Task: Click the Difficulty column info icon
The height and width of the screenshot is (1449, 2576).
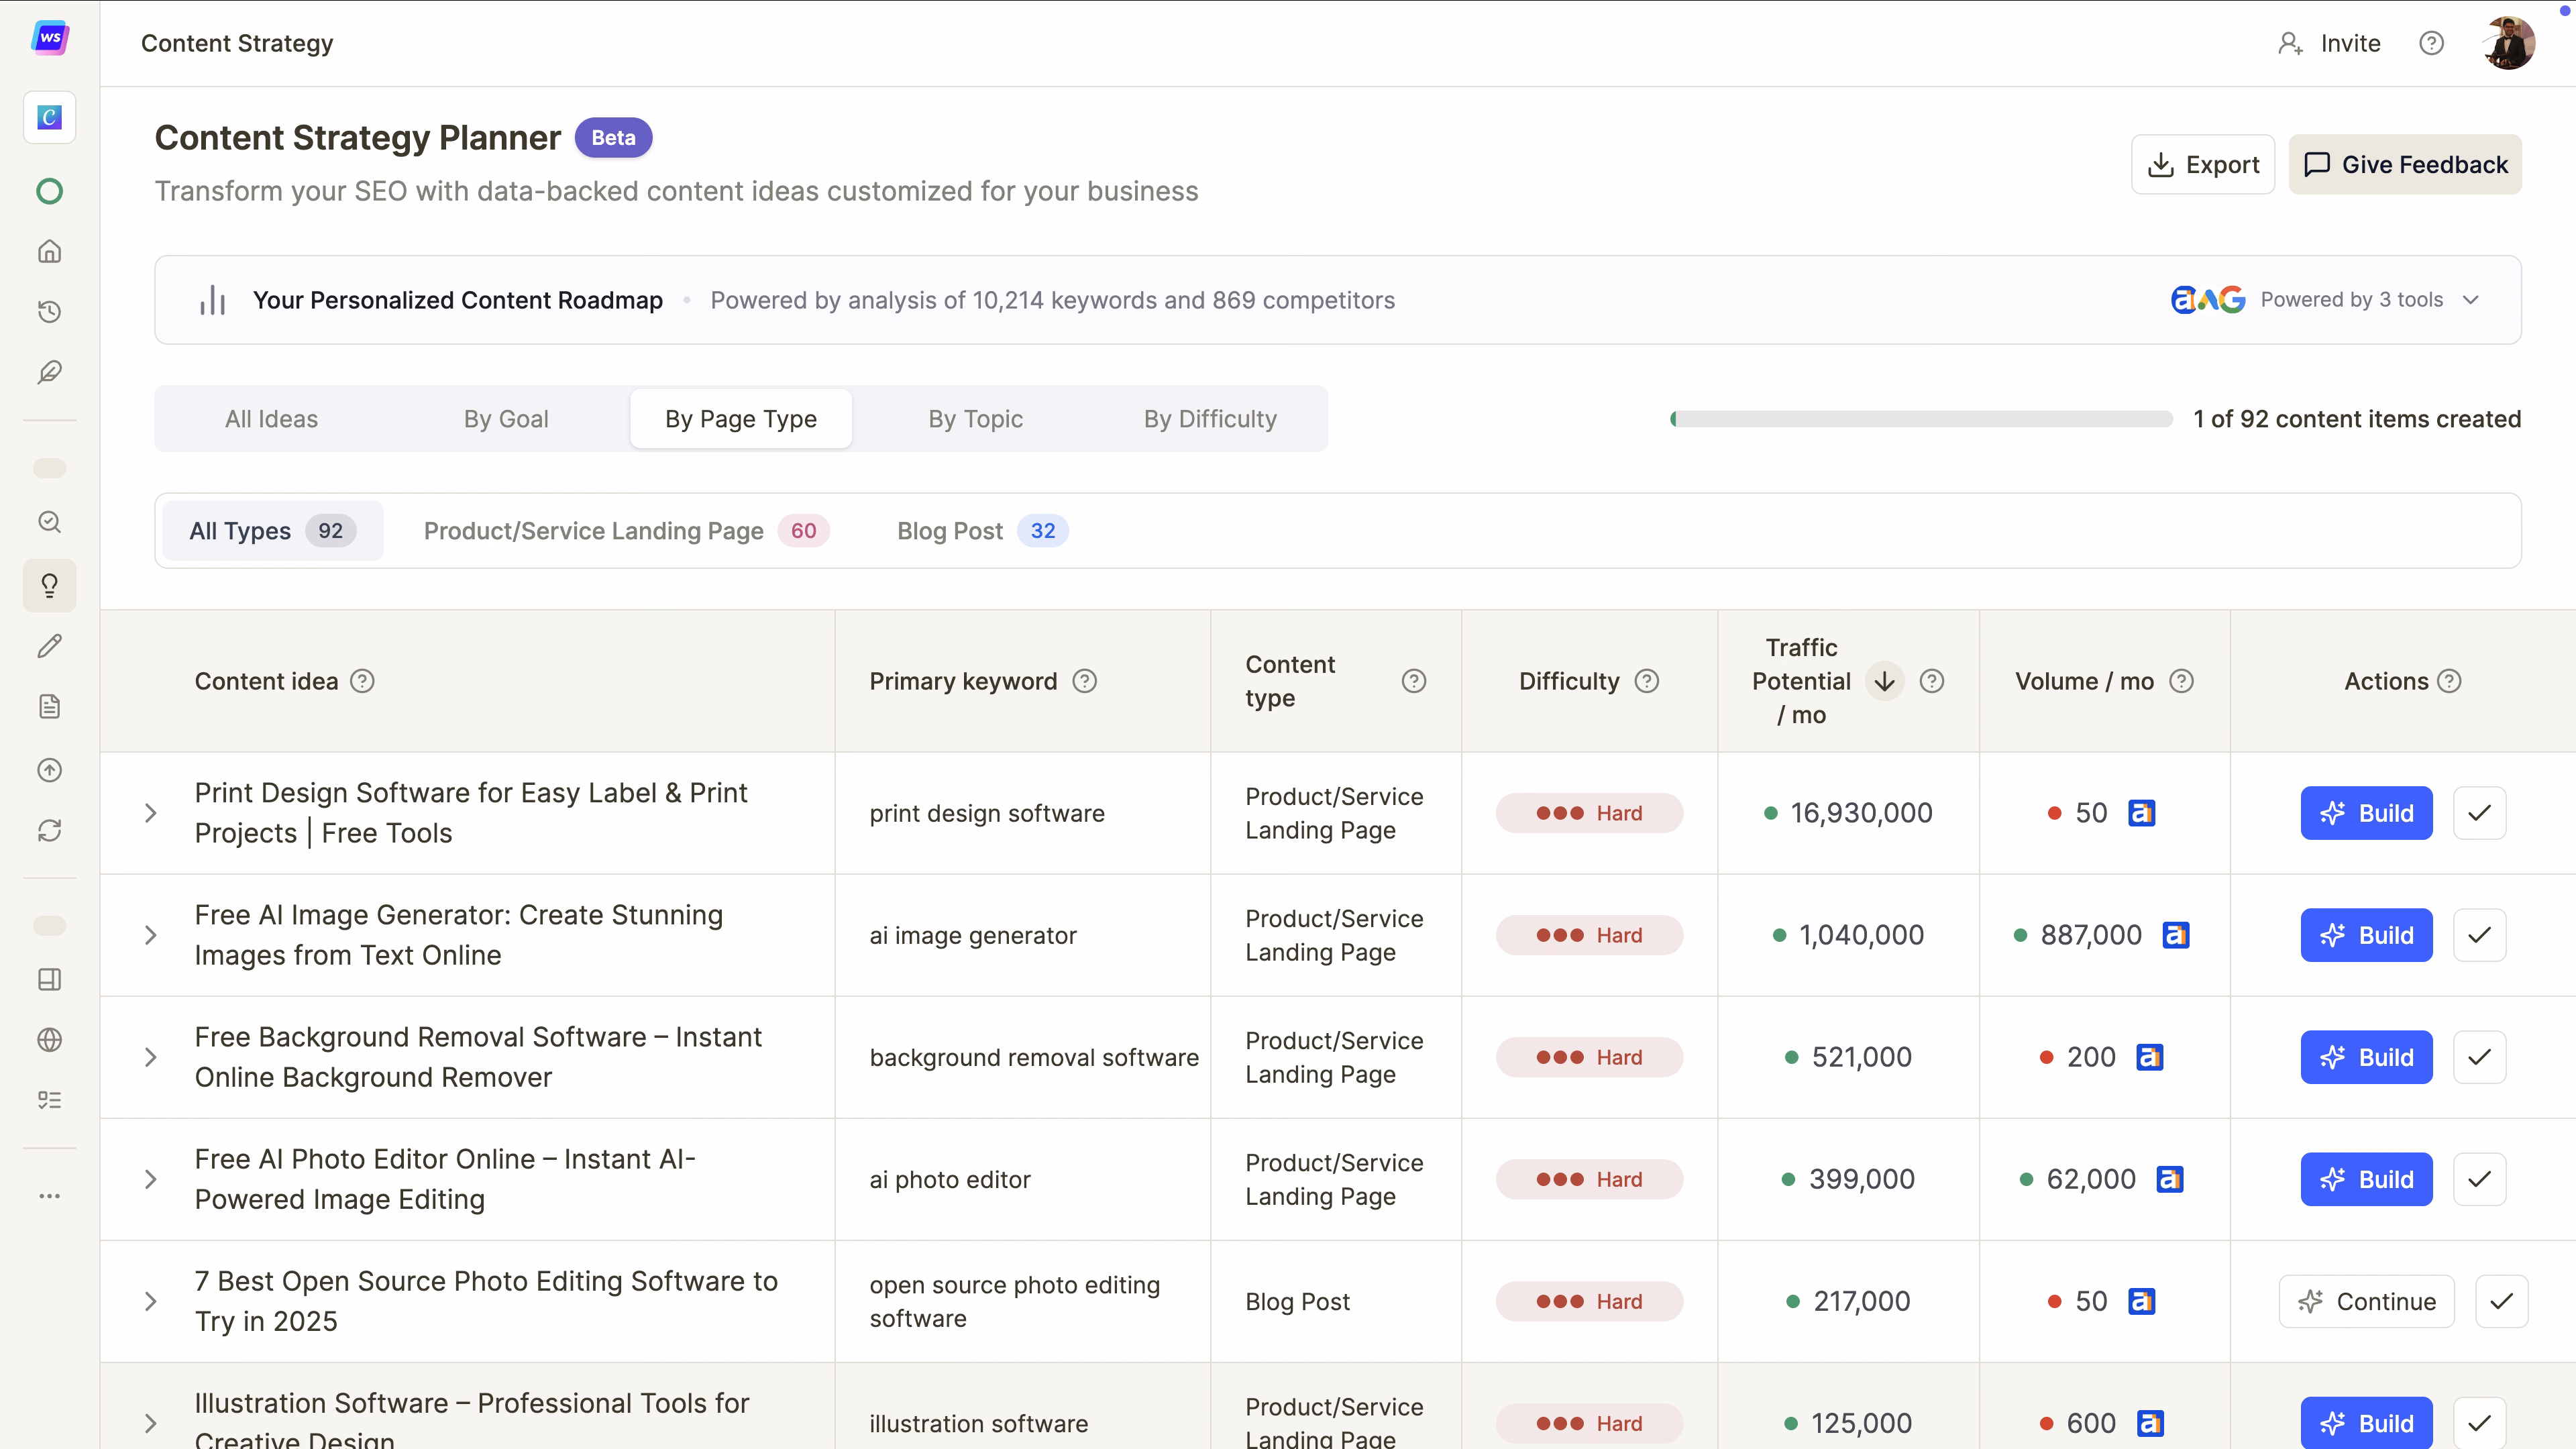Action: (1646, 681)
